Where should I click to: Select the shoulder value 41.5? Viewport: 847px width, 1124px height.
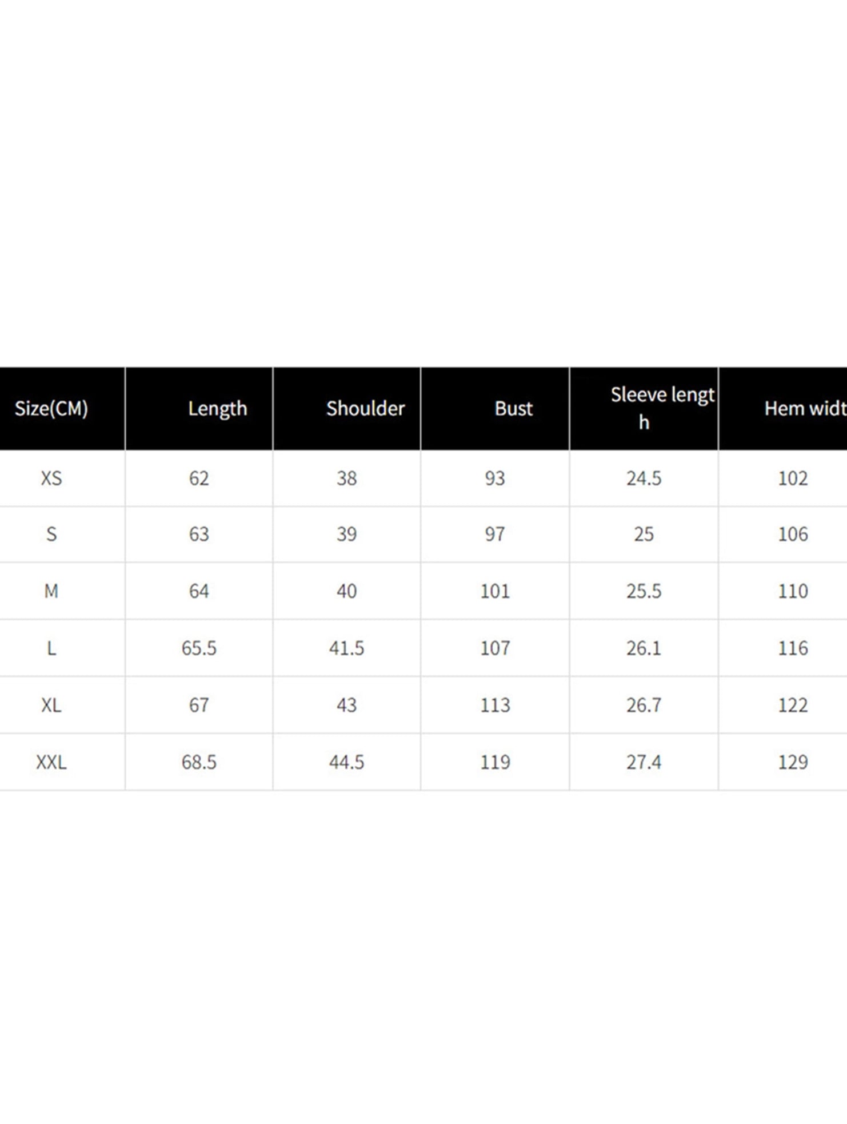tap(346, 648)
